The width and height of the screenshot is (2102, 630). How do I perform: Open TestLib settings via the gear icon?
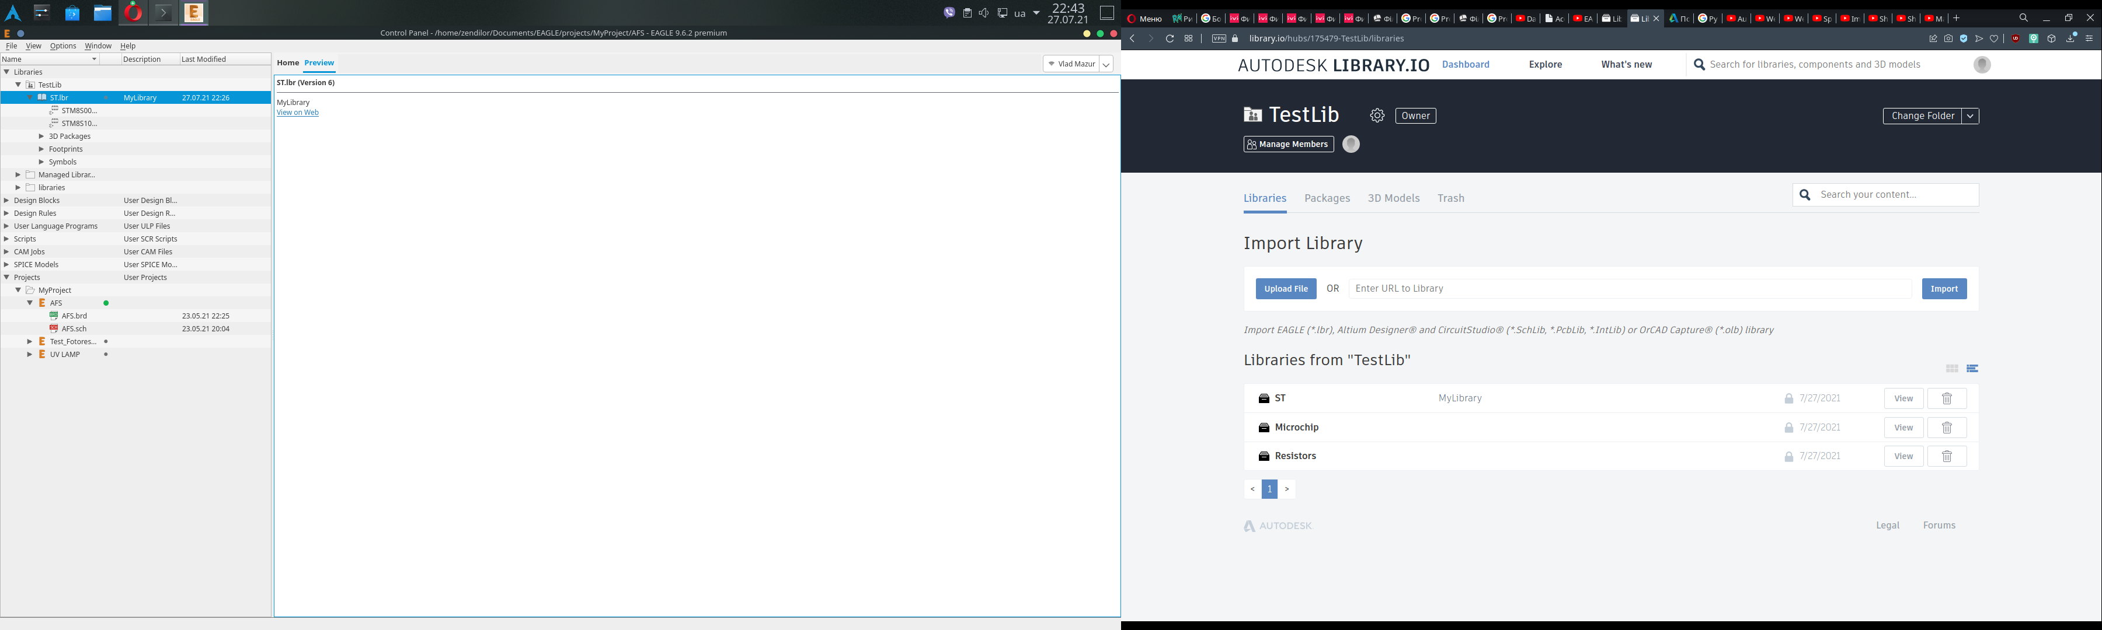click(x=1377, y=115)
